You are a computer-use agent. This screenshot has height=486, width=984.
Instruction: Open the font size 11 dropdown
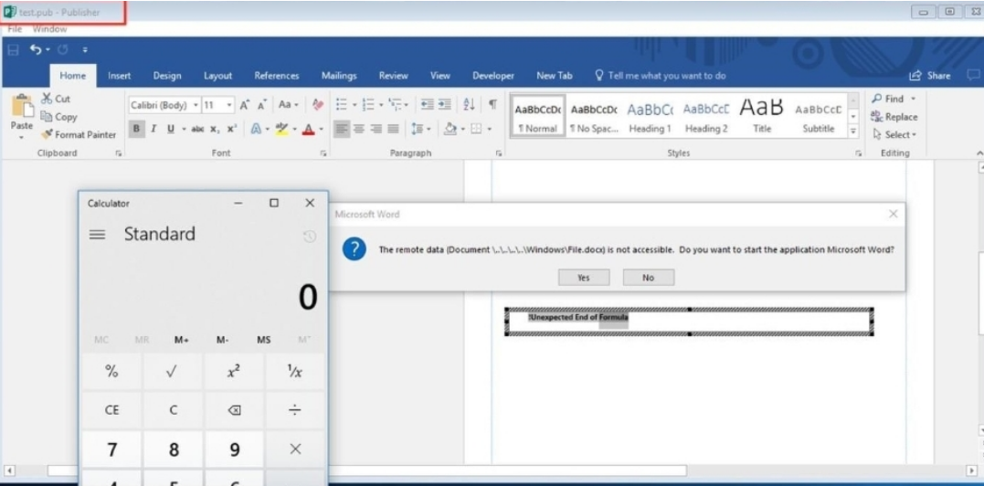point(229,105)
